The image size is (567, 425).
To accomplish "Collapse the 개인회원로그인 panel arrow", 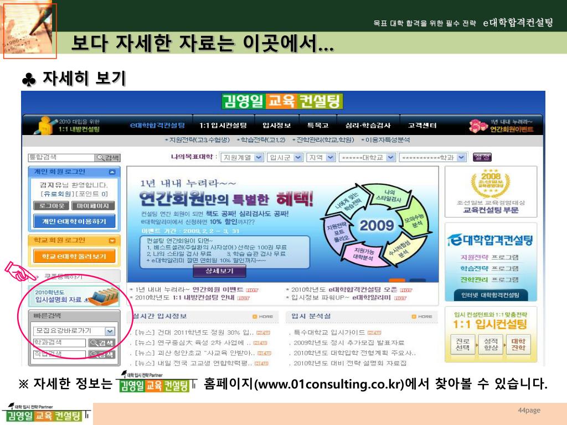I will [x=112, y=172].
